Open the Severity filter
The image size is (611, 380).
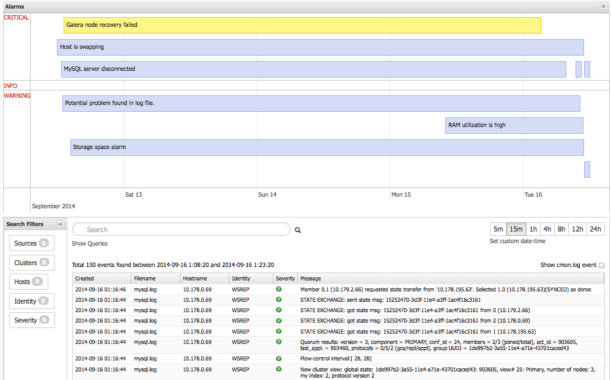(31, 320)
